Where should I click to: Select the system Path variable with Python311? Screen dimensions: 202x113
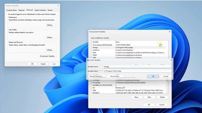129,90
